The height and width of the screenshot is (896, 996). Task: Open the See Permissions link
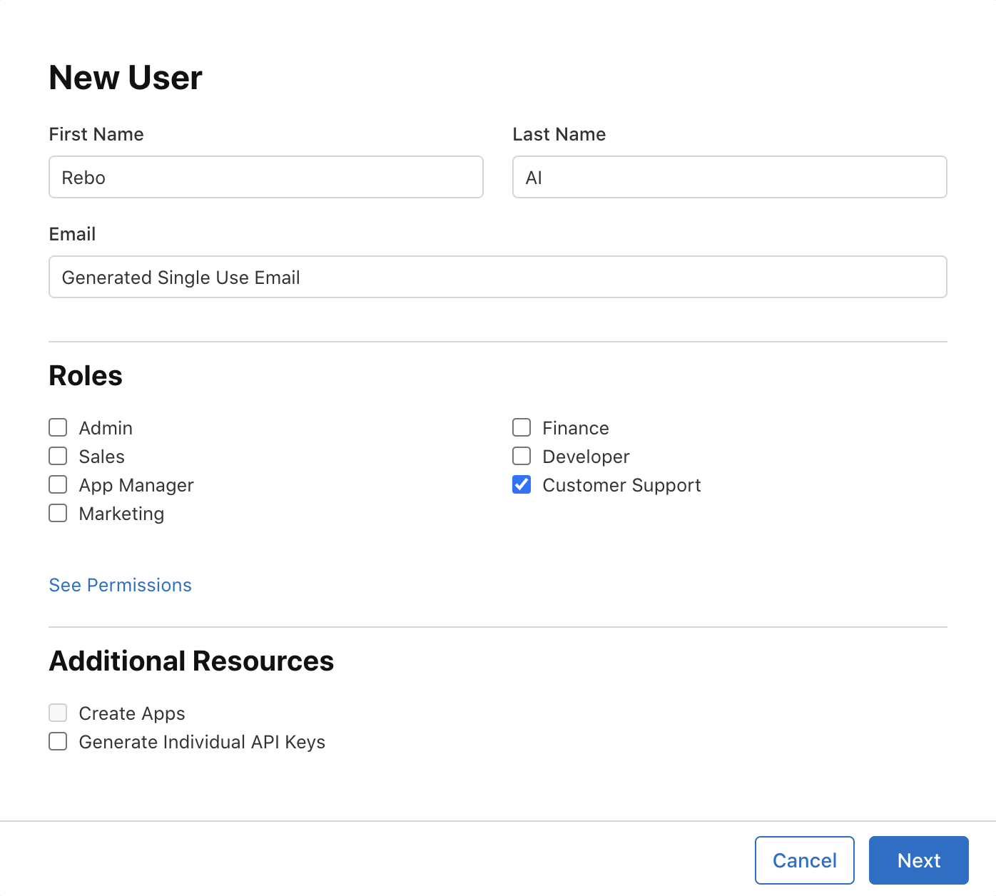120,585
